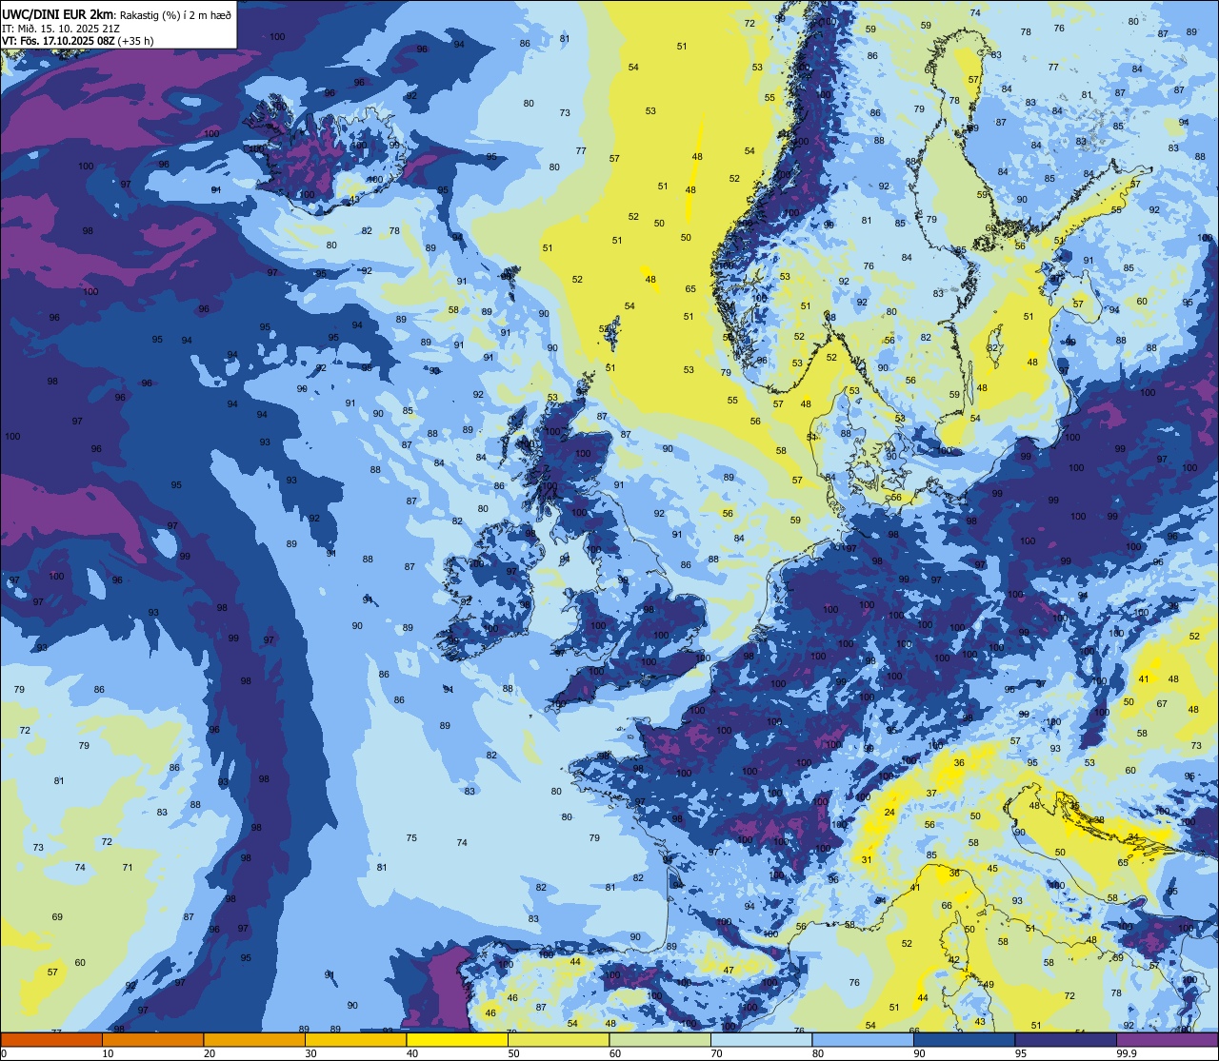Click the dark orange 0–10 legend color segment

pyautogui.click(x=51, y=1039)
